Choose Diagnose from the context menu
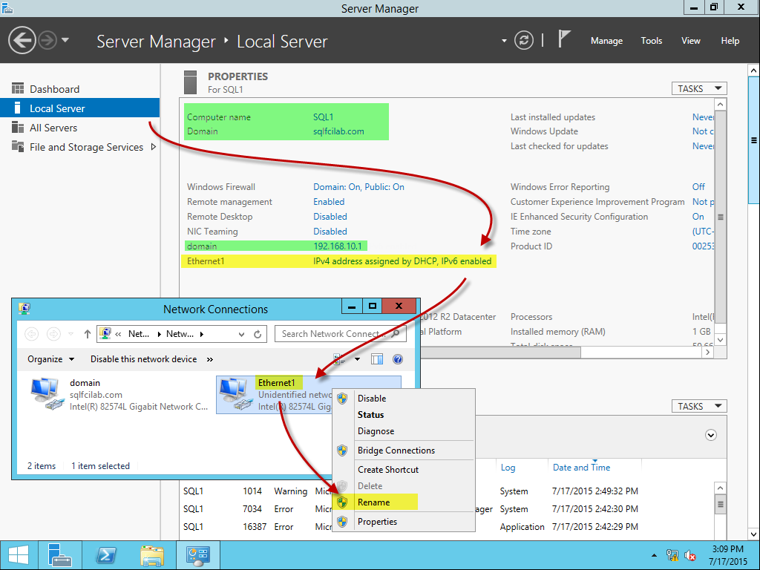Image resolution: width=760 pixels, height=570 pixels. click(403, 431)
